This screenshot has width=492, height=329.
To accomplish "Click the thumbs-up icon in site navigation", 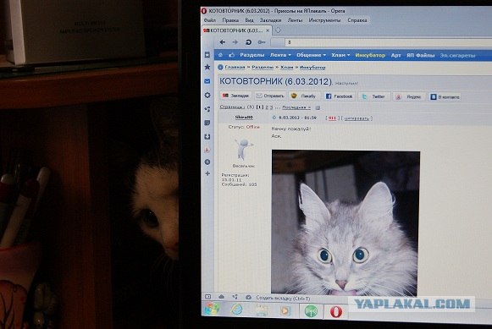I will click(231, 55).
